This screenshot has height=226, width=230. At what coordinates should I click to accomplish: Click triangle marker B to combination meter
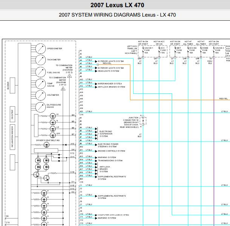pyautogui.click(x=63, y=89)
